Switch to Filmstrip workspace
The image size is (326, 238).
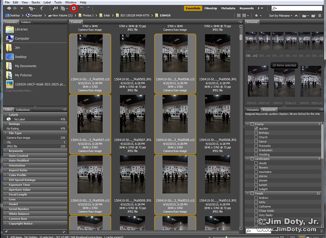pyautogui.click(x=211, y=8)
